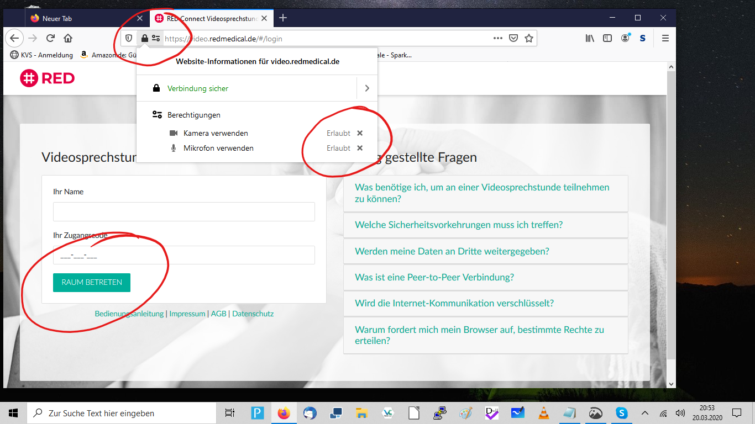The image size is (755, 424).
Task: Expand Verbindung sicher details arrow
Action: pyautogui.click(x=367, y=88)
